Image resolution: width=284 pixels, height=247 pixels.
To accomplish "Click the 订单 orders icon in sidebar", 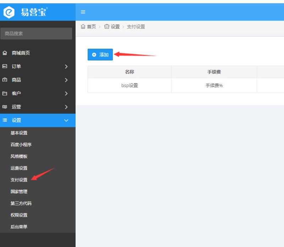I will pos(5,66).
